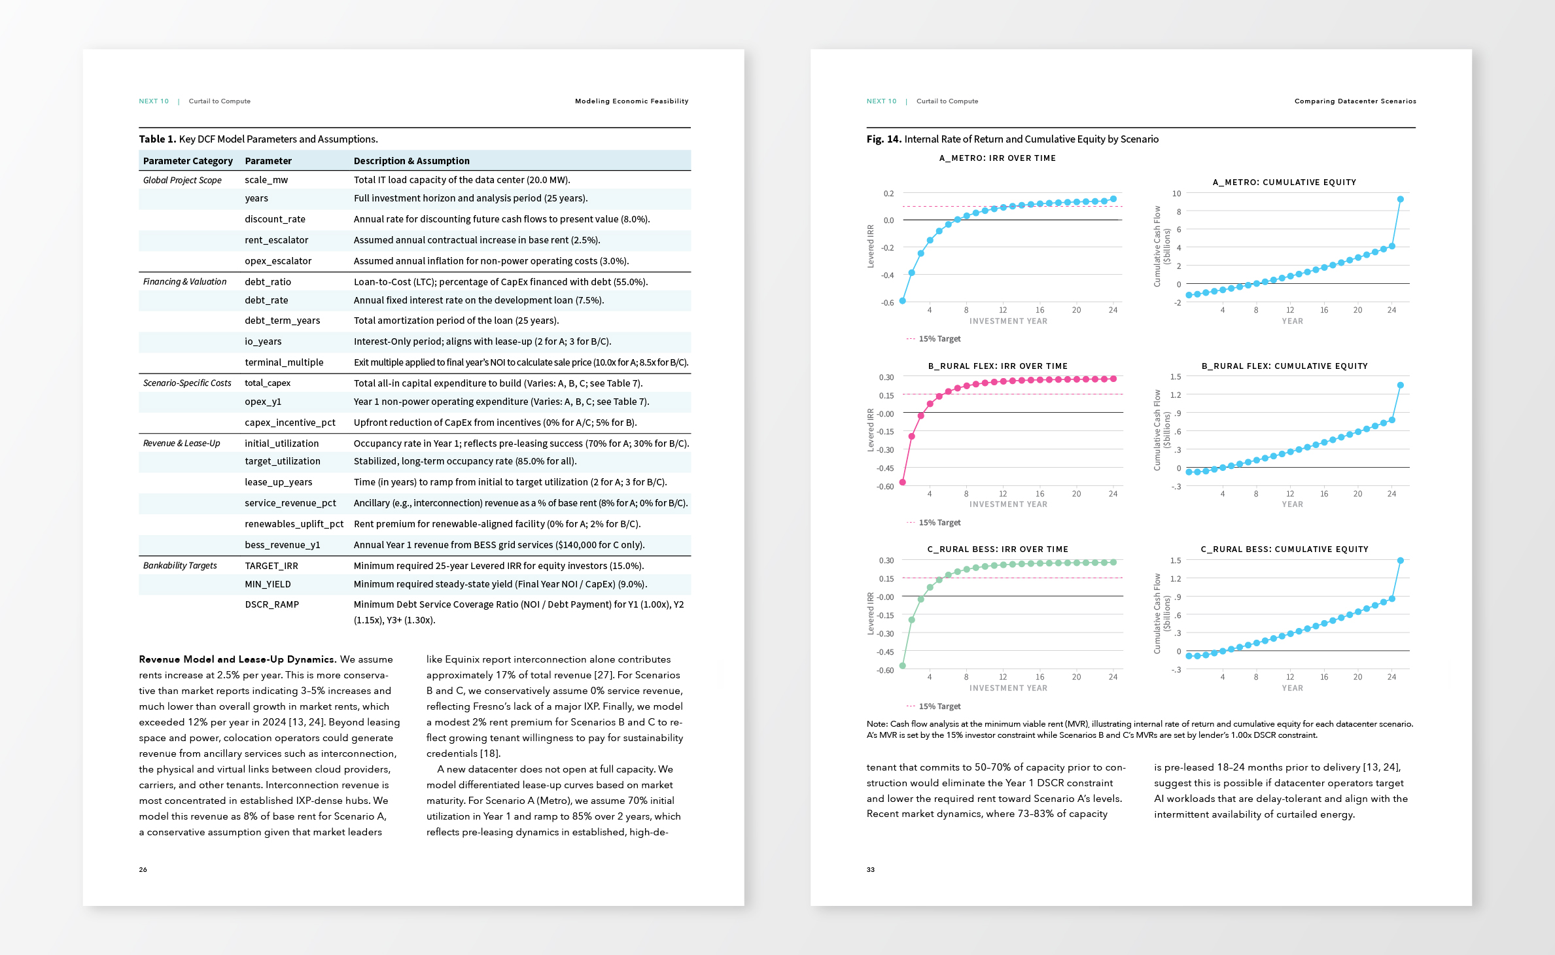Select "C_RURAL BESS: CUMULATIVE EQUITY" chart title
This screenshot has height=955, width=1555.
point(1284,549)
